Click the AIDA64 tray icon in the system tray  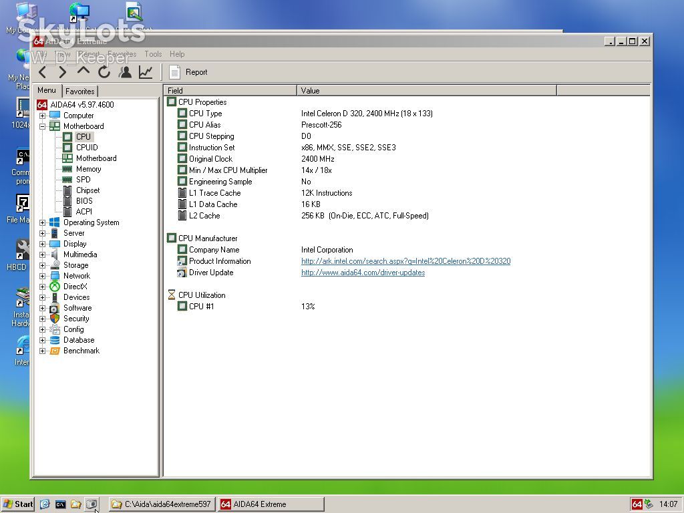pyautogui.click(x=637, y=504)
